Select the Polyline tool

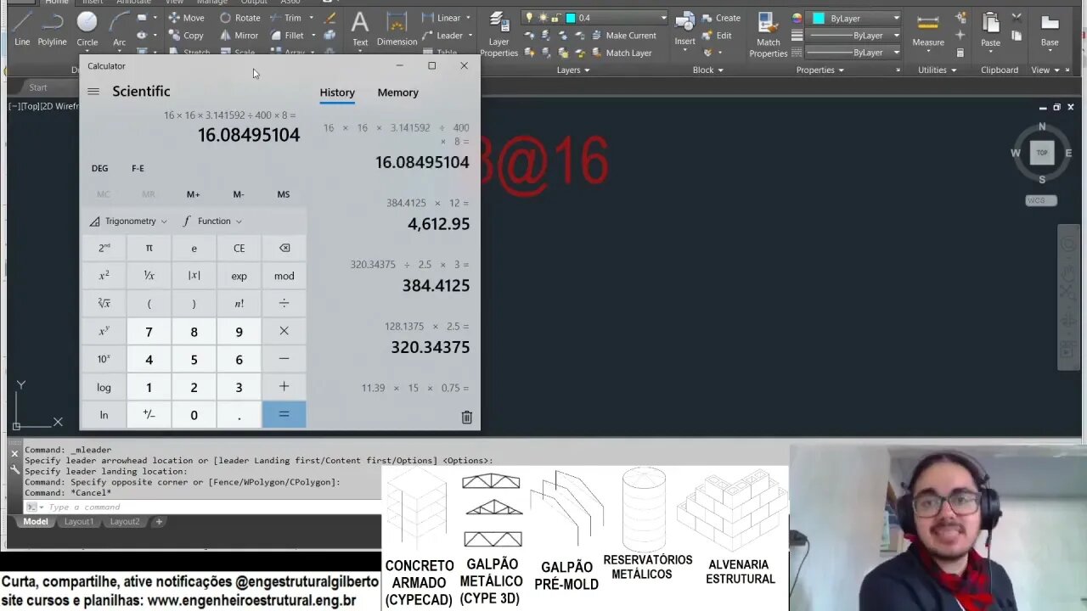(52, 28)
